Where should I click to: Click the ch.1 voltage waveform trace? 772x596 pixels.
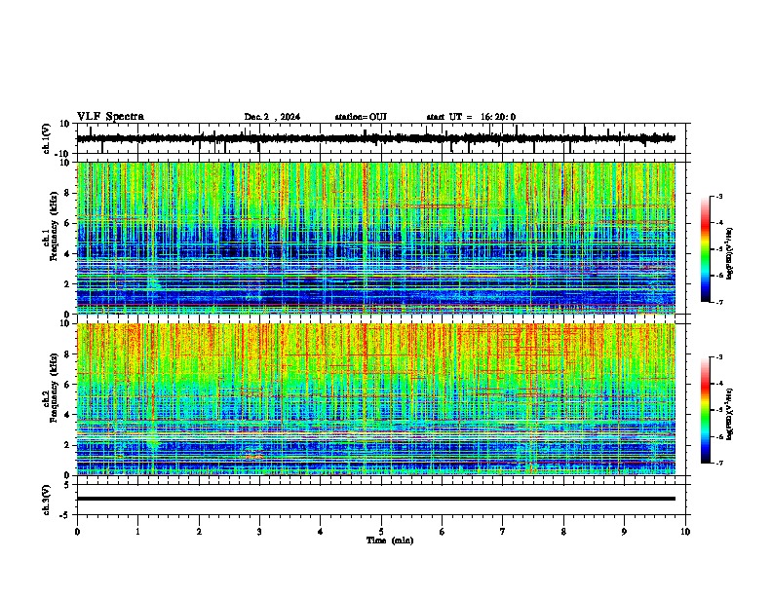click(x=376, y=138)
